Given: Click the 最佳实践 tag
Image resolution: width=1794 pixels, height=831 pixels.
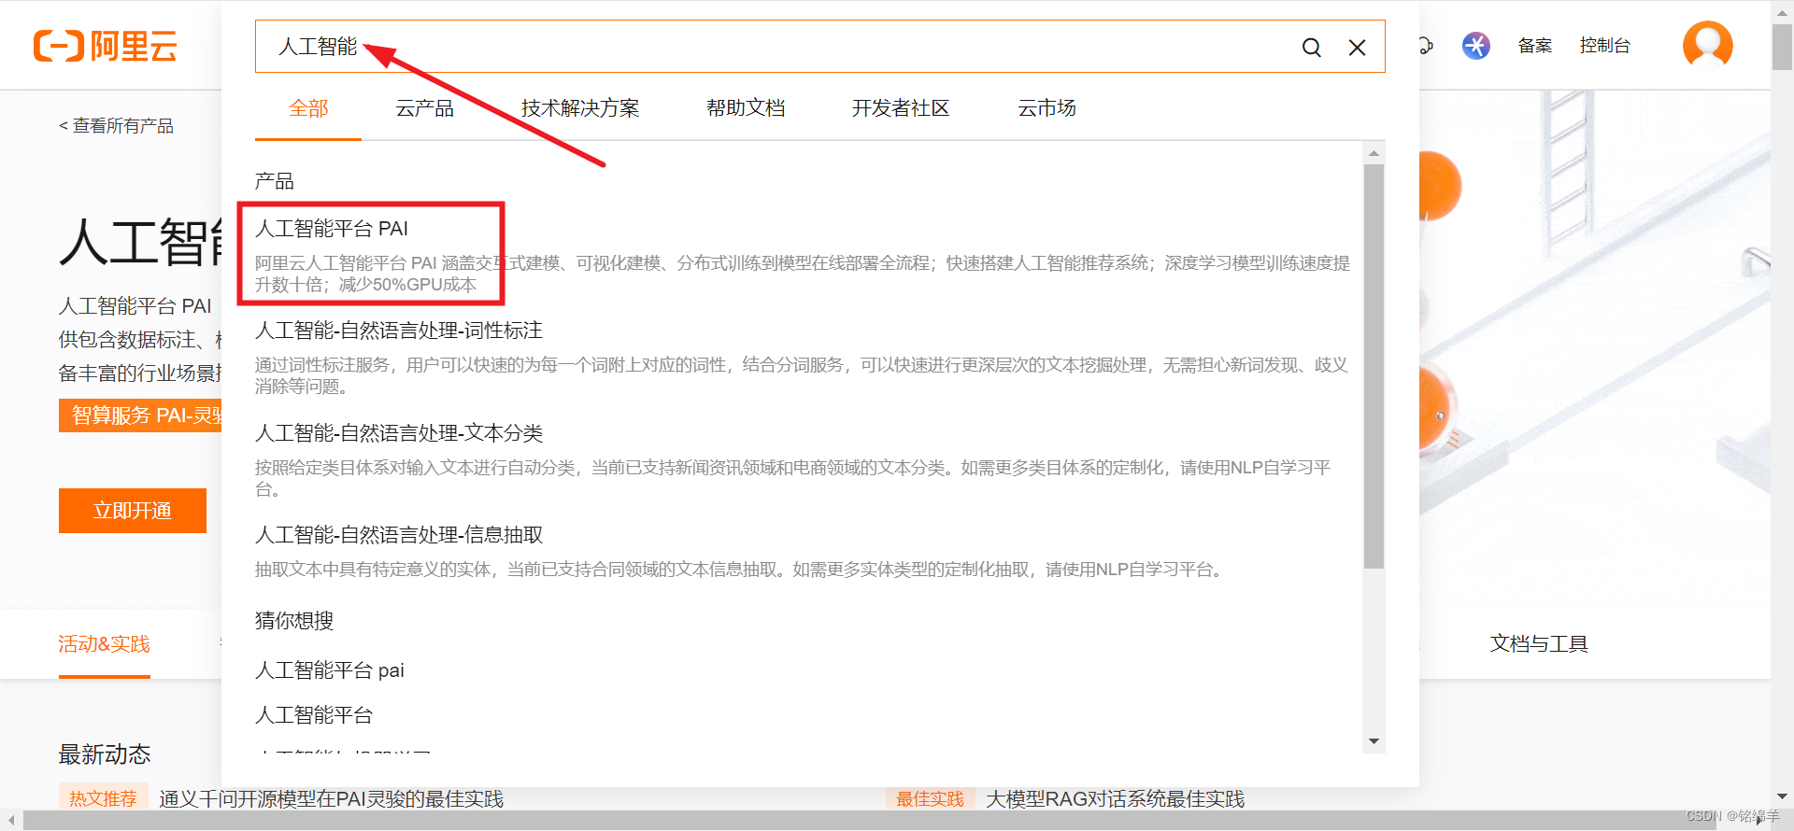Looking at the screenshot, I should (x=930, y=798).
